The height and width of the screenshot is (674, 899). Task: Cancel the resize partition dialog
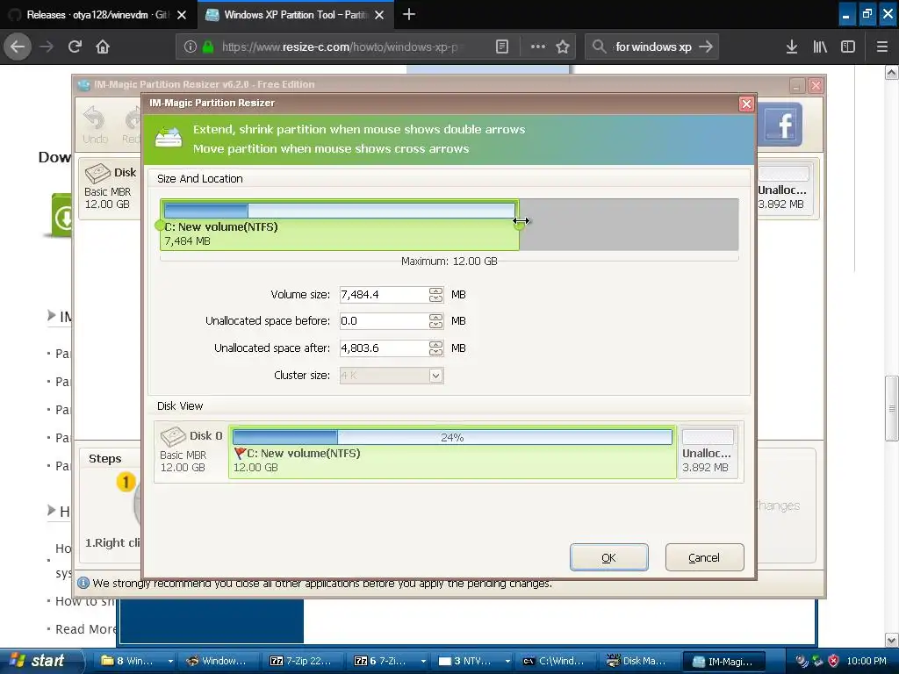click(x=704, y=557)
